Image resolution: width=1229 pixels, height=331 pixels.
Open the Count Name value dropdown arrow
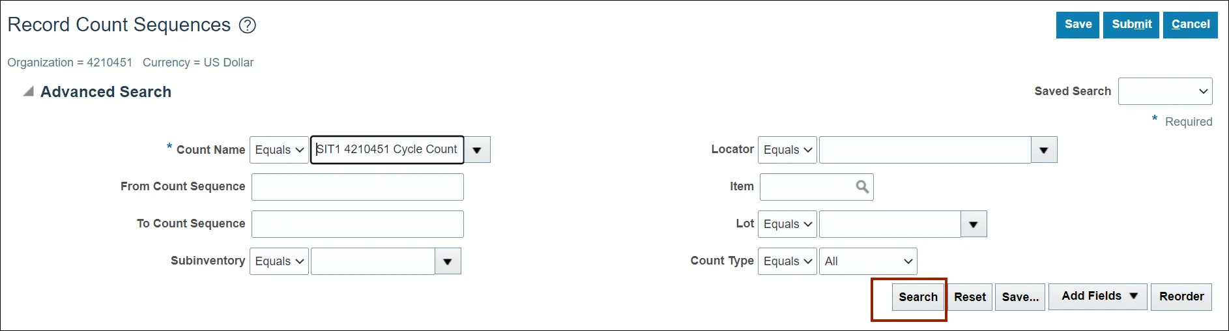pos(477,150)
